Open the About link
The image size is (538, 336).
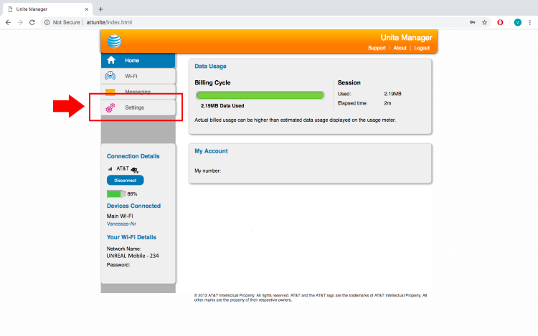(400, 48)
